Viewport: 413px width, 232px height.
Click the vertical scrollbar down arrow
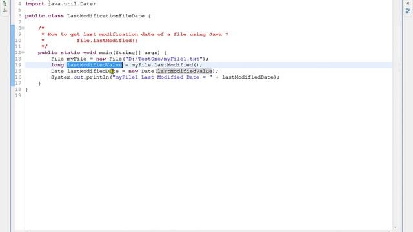(x=395, y=227)
